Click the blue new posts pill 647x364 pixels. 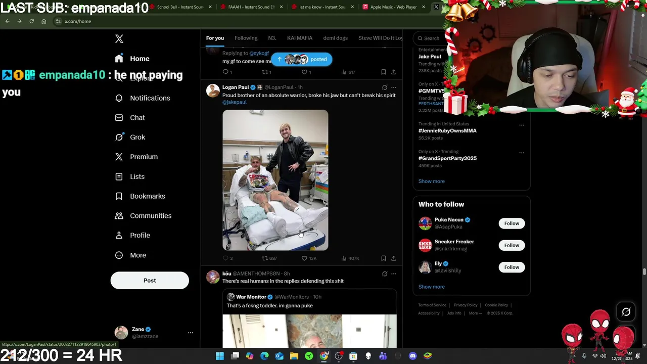coord(301,59)
